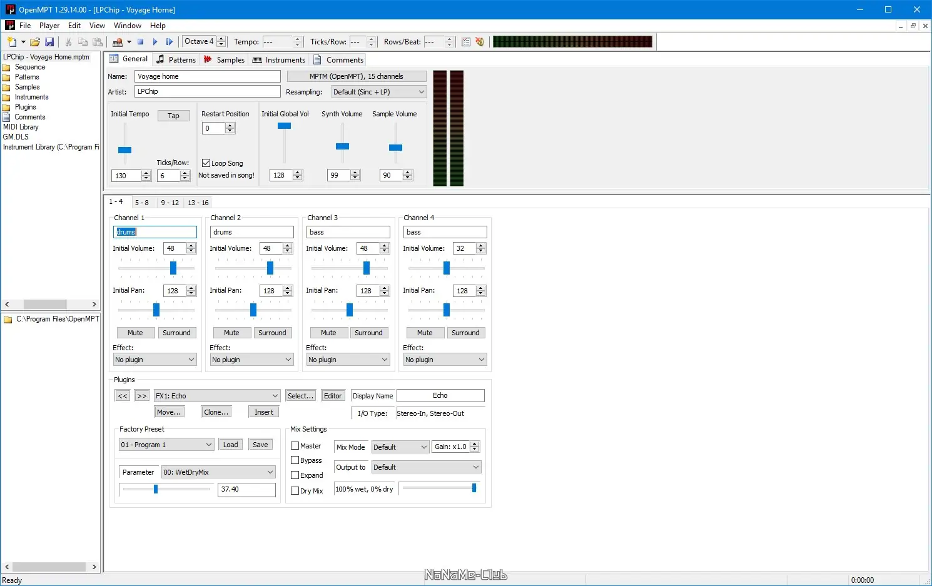The height and width of the screenshot is (586, 932).
Task: Click the Initial Global Vol slider handle
Action: (284, 126)
